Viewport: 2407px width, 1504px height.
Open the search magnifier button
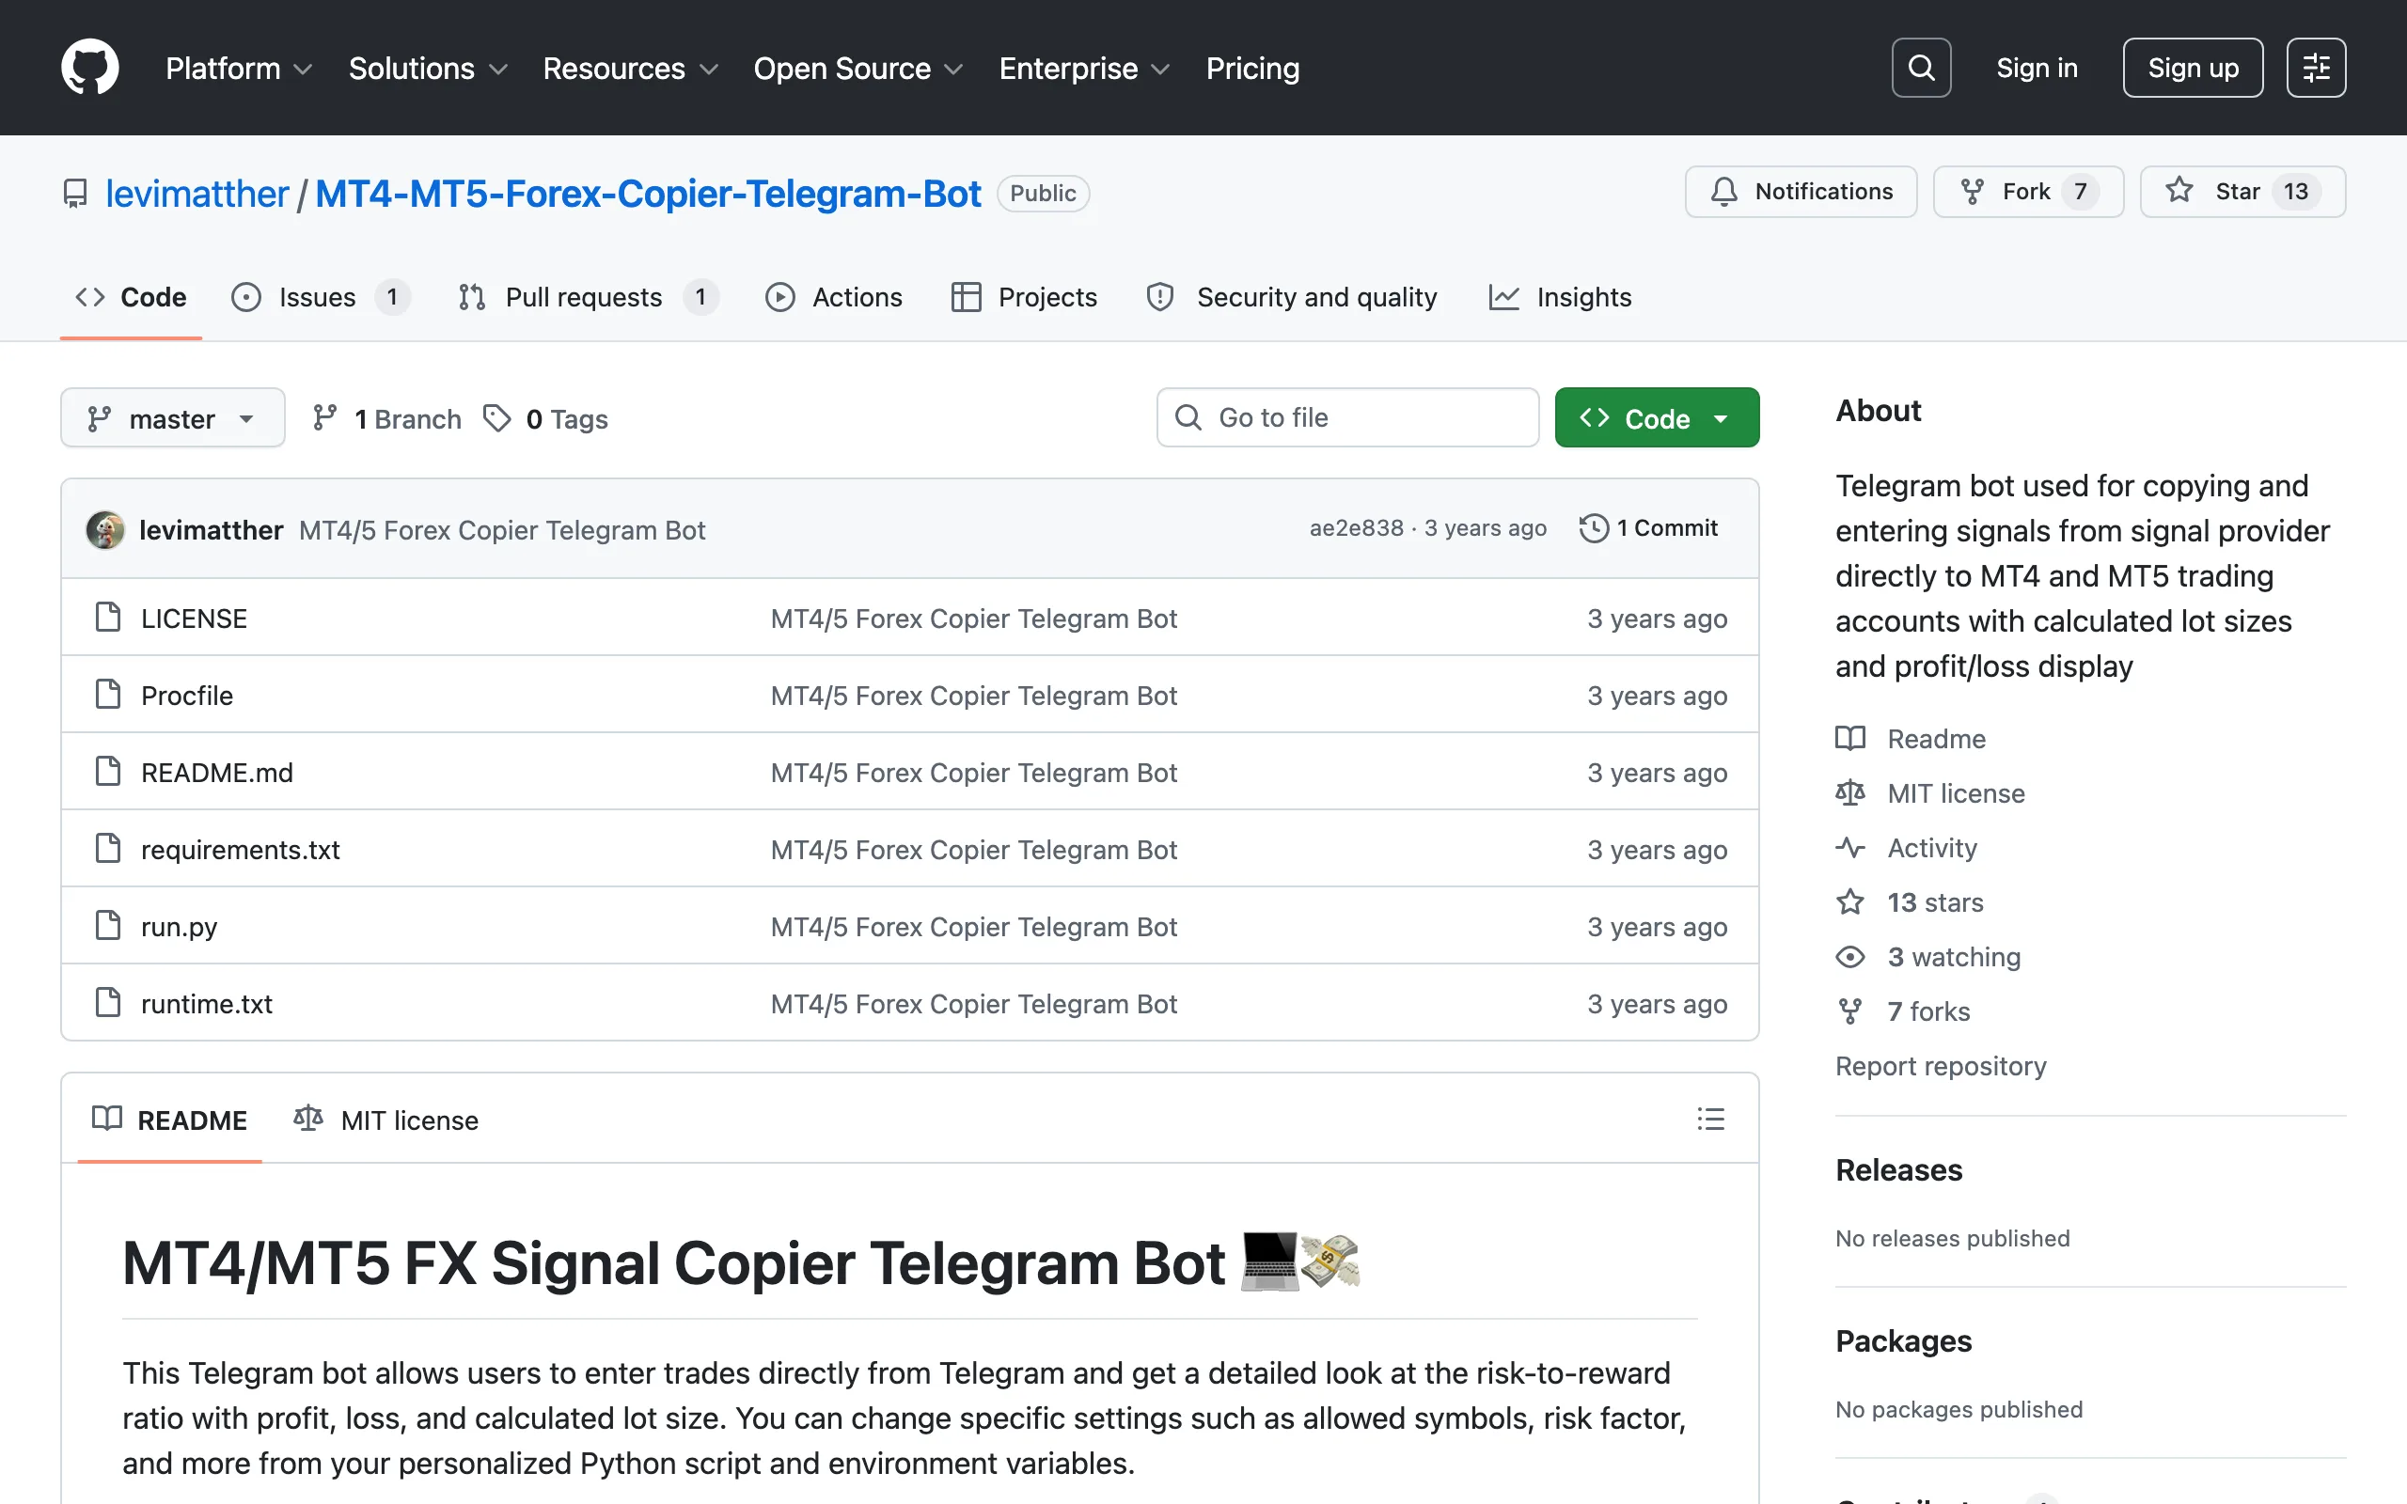tap(1921, 68)
